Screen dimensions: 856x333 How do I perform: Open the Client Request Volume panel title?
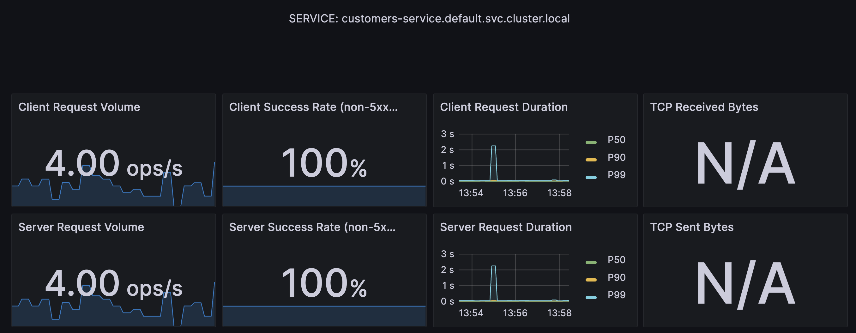click(x=79, y=107)
